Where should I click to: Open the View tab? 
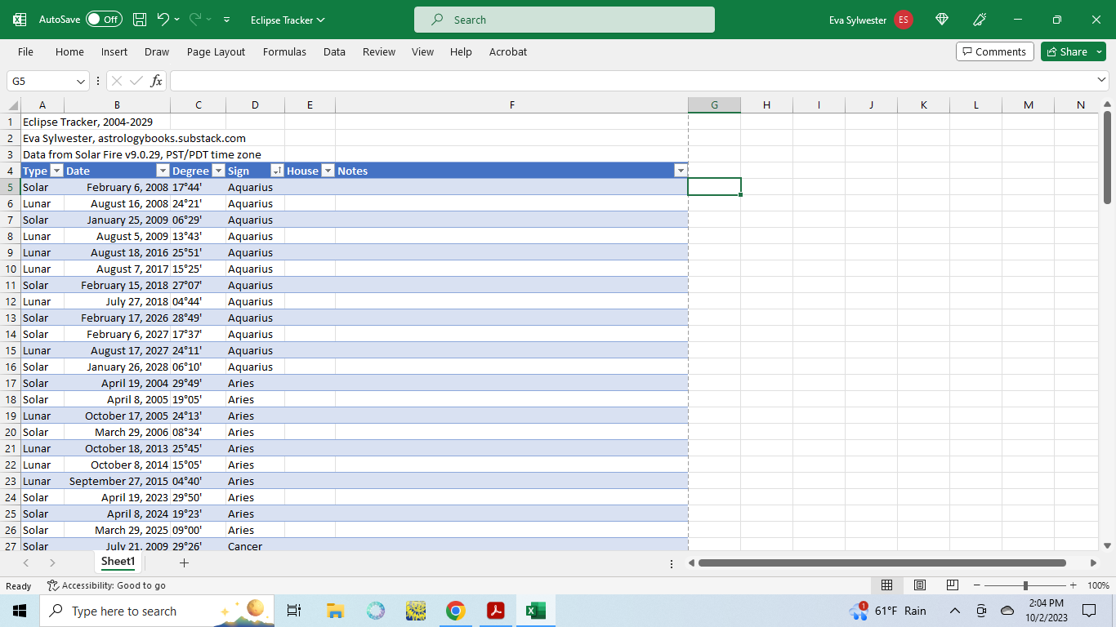pyautogui.click(x=422, y=51)
